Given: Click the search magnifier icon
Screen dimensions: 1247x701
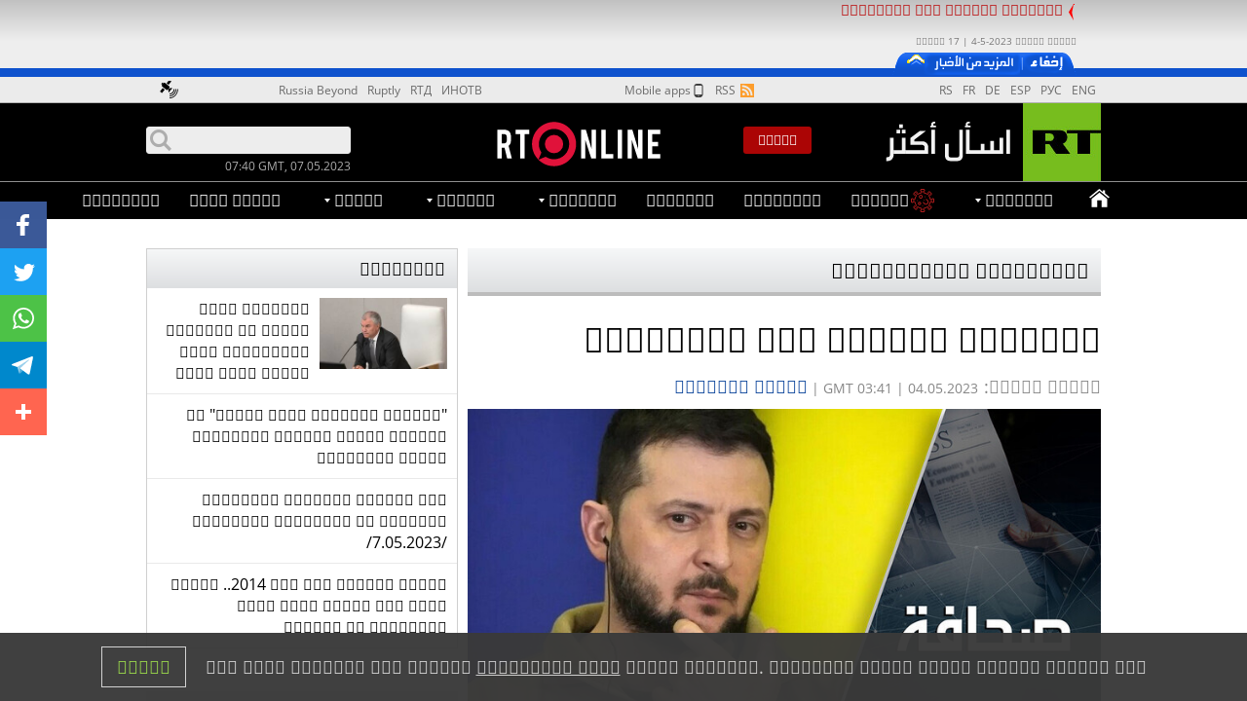Looking at the screenshot, I should pyautogui.click(x=161, y=140).
